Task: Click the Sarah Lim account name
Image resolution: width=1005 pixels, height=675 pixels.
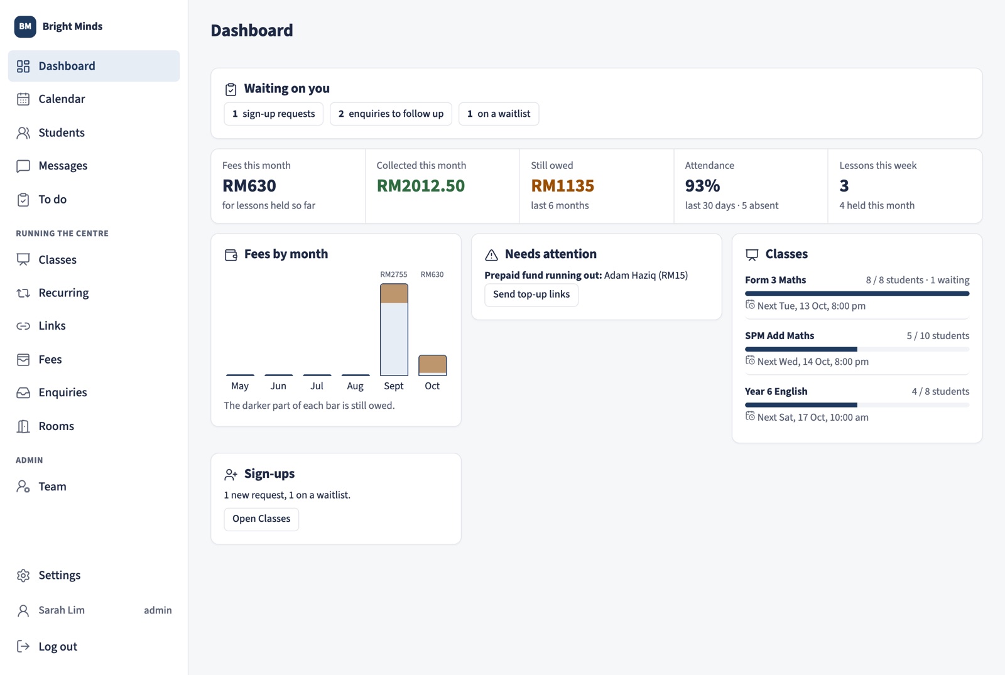Action: pos(62,610)
